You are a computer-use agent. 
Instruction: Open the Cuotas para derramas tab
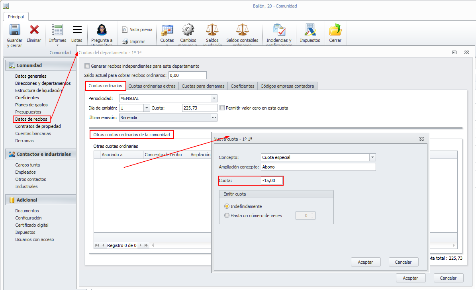[x=203, y=86]
